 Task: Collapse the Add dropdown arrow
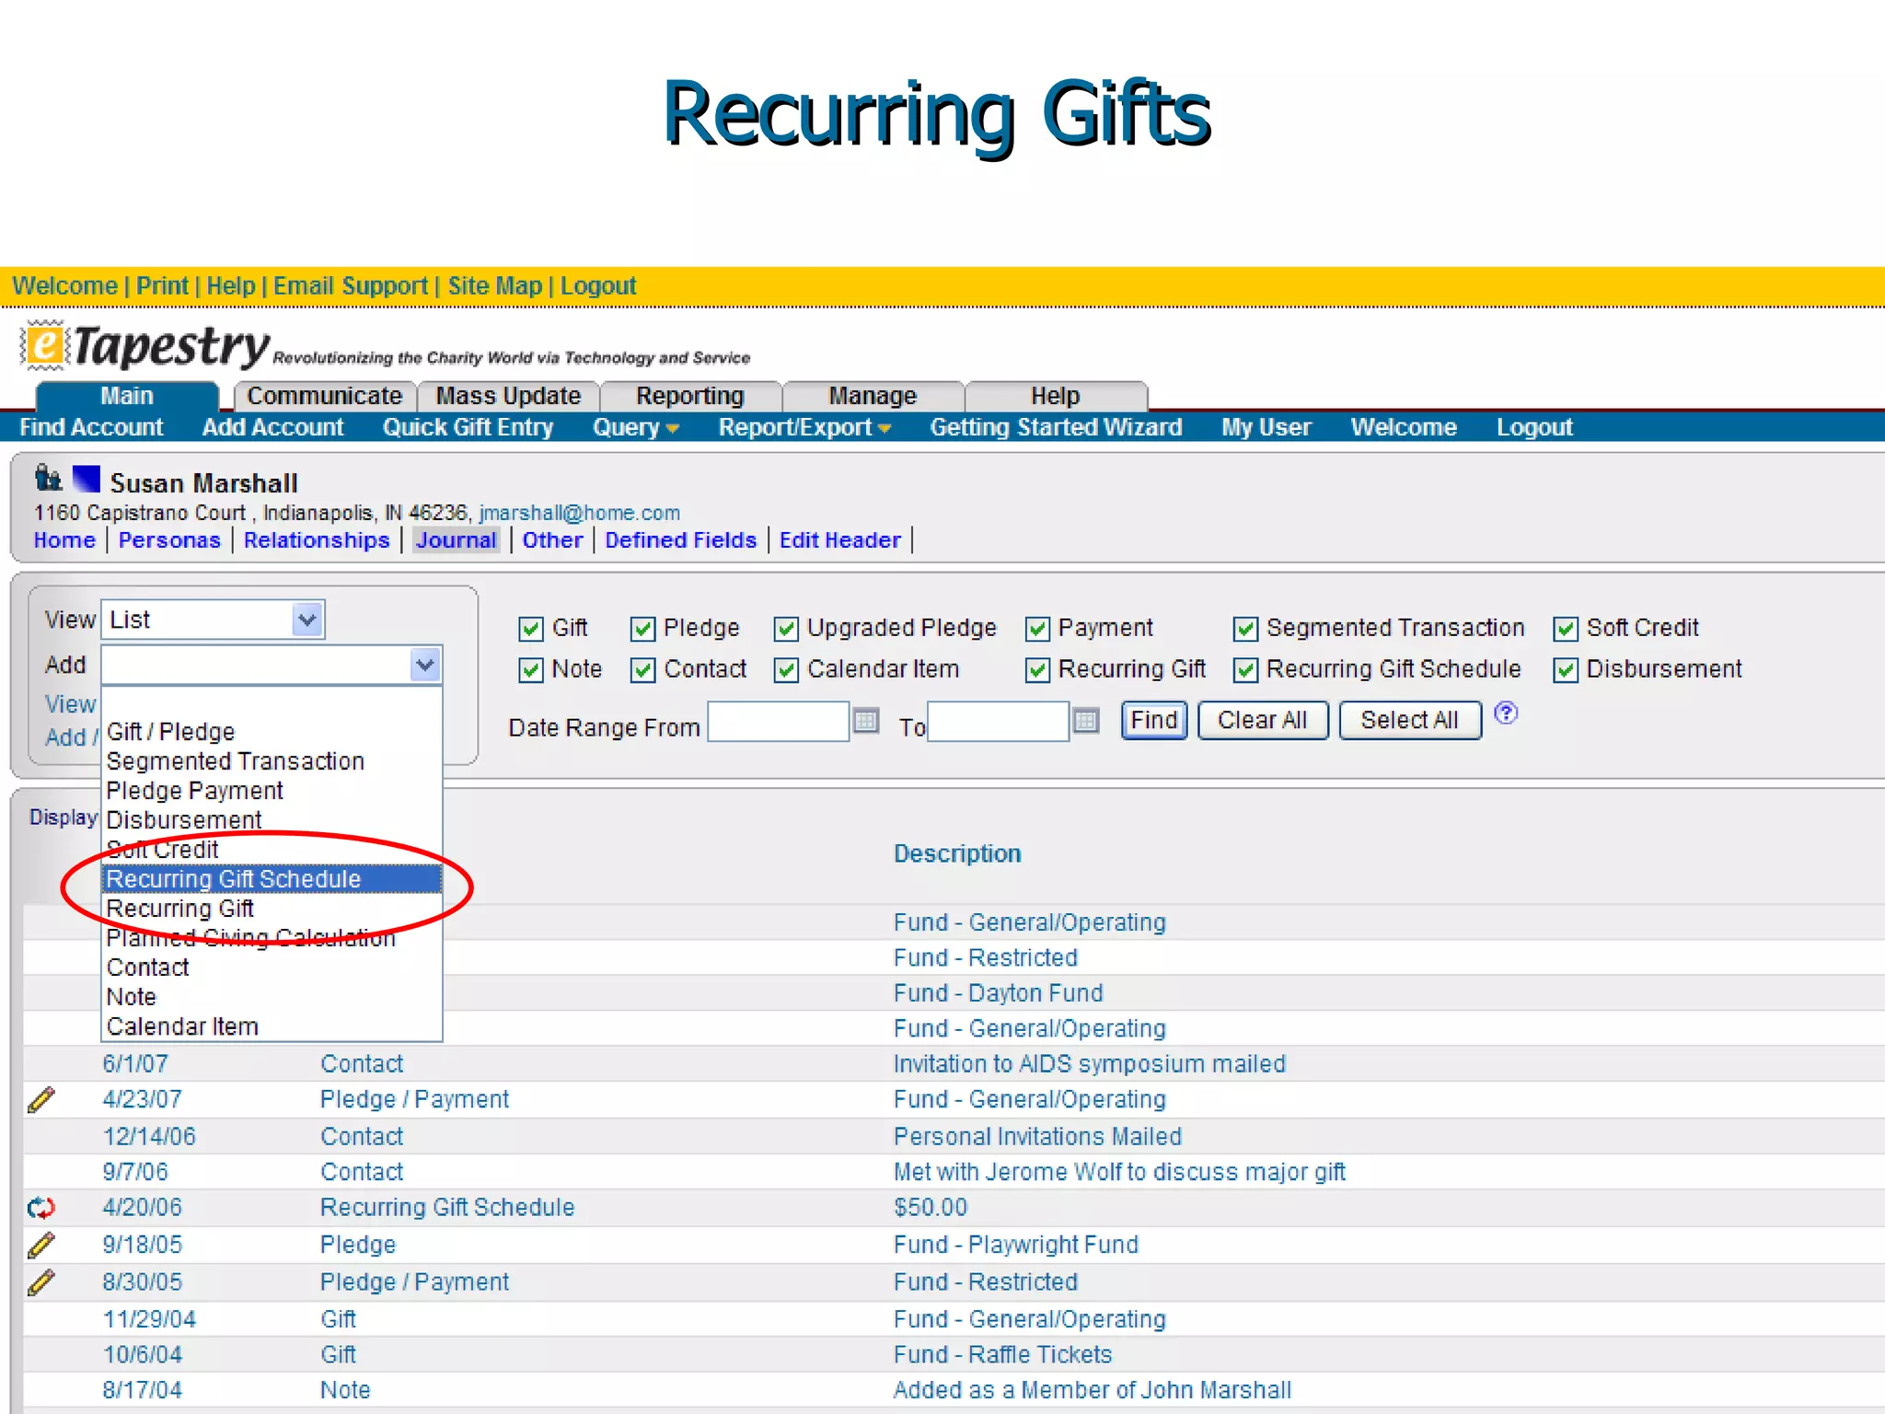424,665
